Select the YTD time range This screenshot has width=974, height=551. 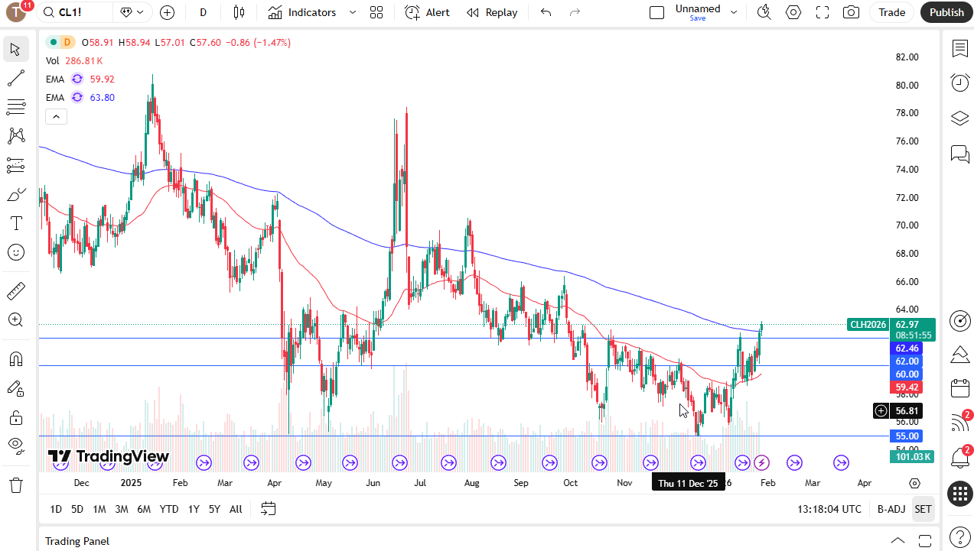tap(169, 509)
